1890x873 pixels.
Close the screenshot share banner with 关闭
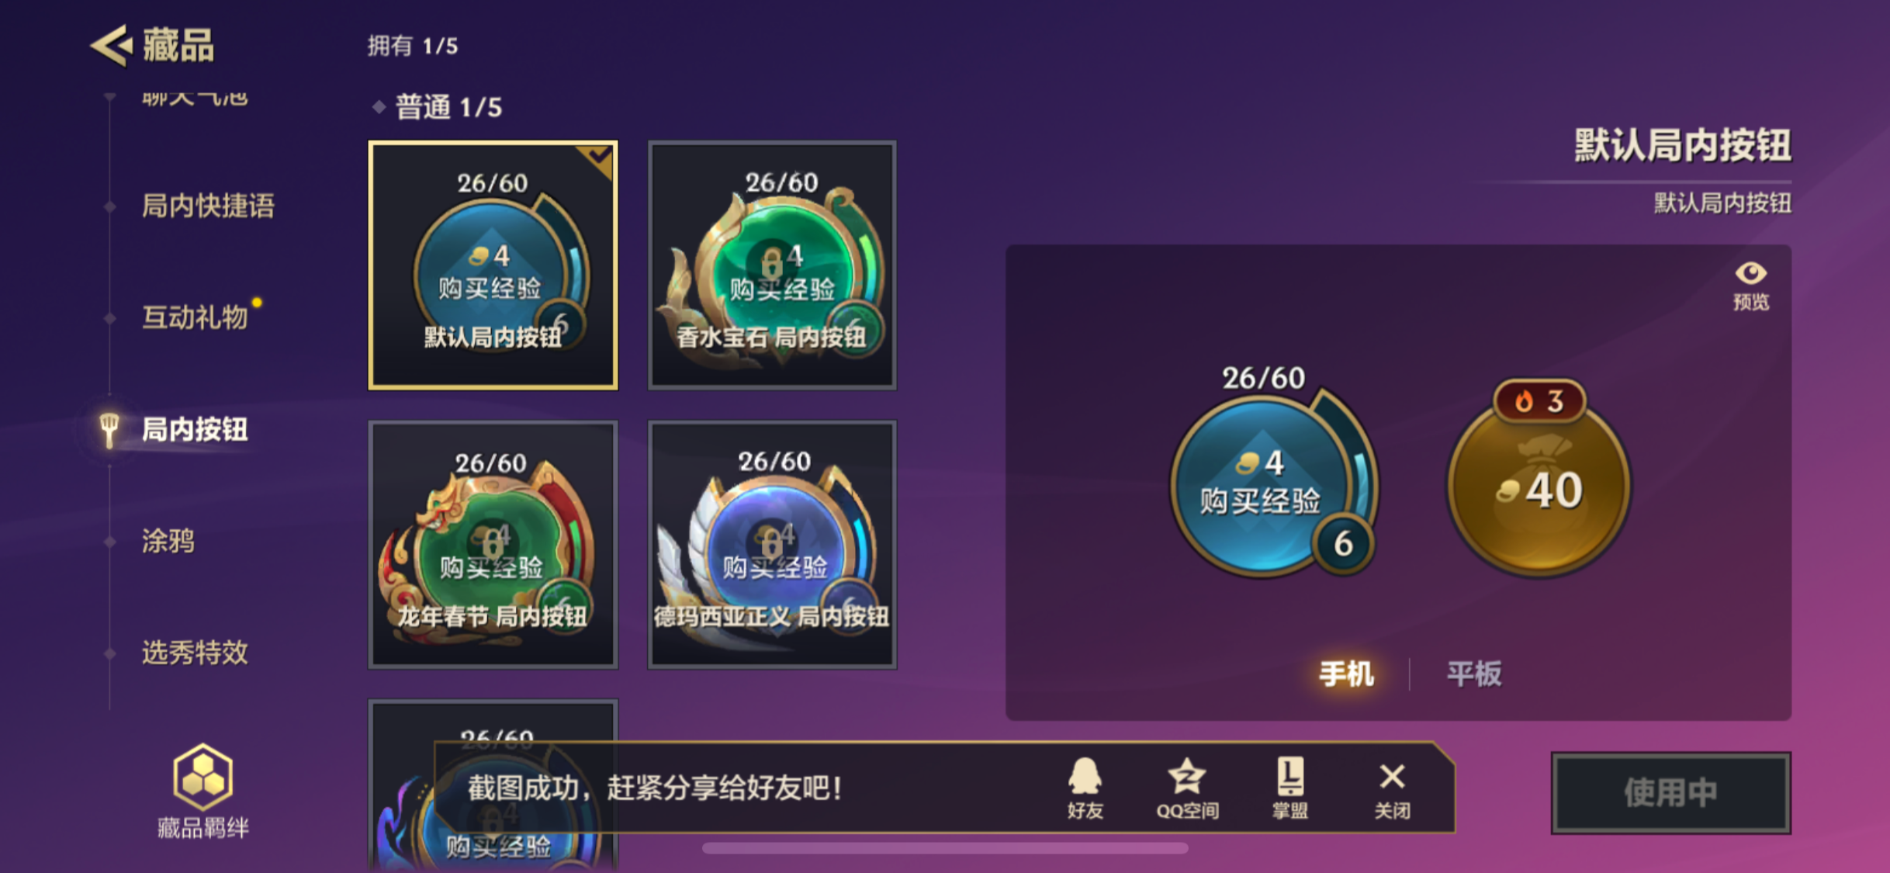pyautogui.click(x=1392, y=788)
